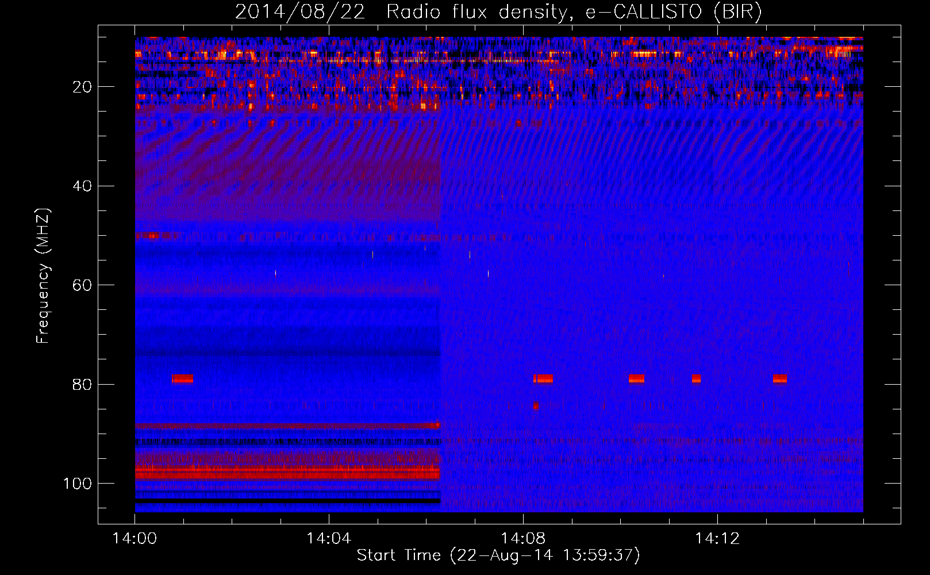Click the "14:00" time tick label
Image resolution: width=930 pixels, height=575 pixels.
(x=135, y=538)
